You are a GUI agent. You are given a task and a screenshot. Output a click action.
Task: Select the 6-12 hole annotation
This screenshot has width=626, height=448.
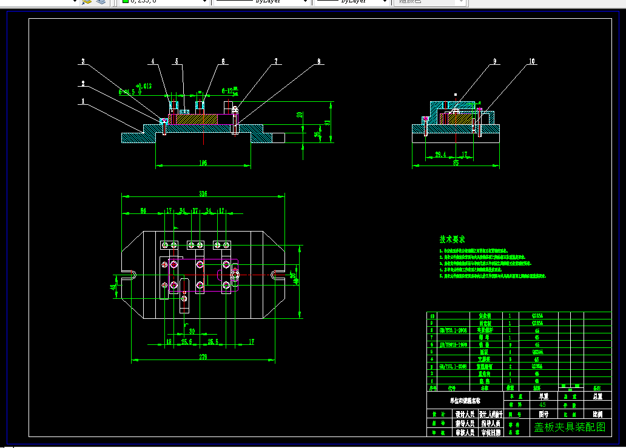[x=230, y=91]
